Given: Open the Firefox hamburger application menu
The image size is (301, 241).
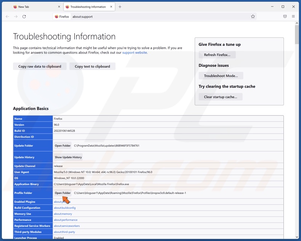Looking at the screenshot, I should tap(293, 17).
